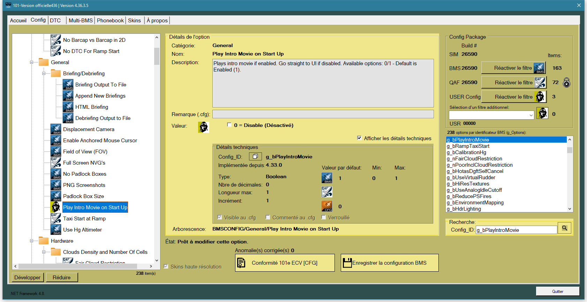Open the Phonebook tab
The height and width of the screenshot is (302, 587).
[110, 21]
